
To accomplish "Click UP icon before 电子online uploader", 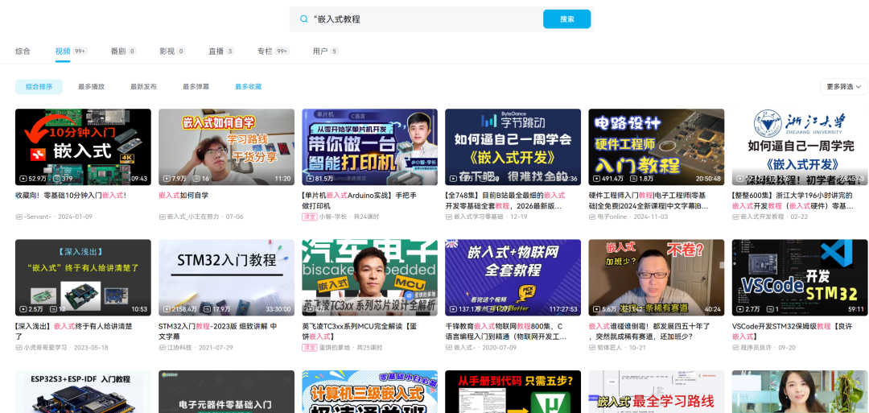I will point(592,217).
